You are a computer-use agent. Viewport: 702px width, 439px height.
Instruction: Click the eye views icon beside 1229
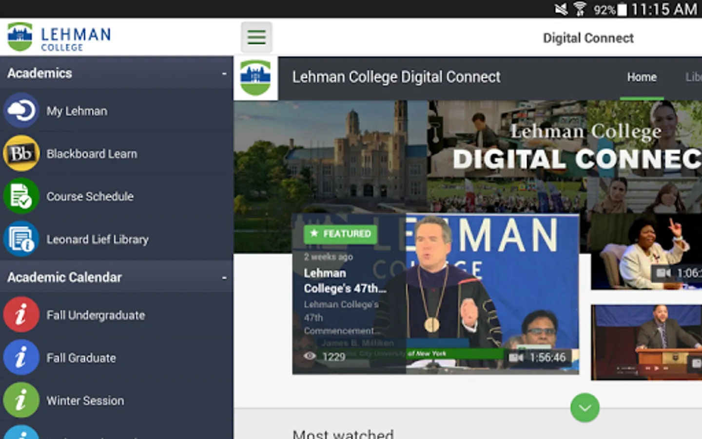coord(310,356)
